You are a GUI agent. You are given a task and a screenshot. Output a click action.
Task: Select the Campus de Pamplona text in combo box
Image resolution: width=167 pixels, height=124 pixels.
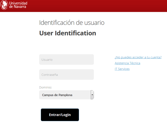pos(57,95)
